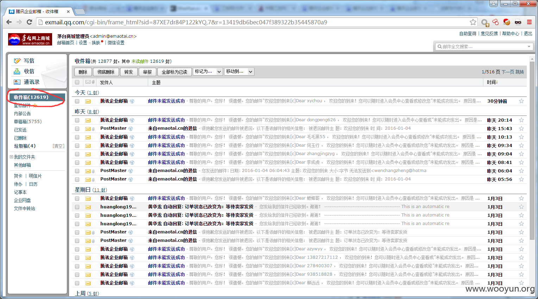The height and width of the screenshot is (299, 538).
Task: Star the 昨天 06:04 email
Action: click(x=521, y=171)
